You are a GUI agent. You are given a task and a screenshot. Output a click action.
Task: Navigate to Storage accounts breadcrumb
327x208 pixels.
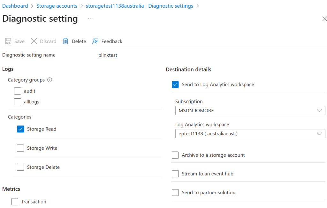[x=57, y=6]
